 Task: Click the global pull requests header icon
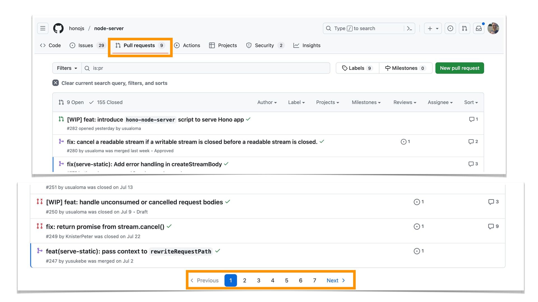[x=464, y=28]
